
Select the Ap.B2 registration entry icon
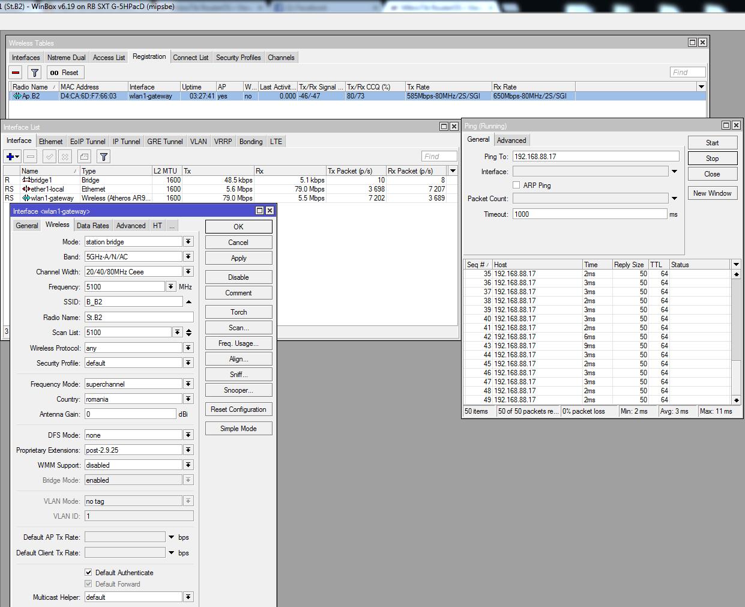coord(17,96)
